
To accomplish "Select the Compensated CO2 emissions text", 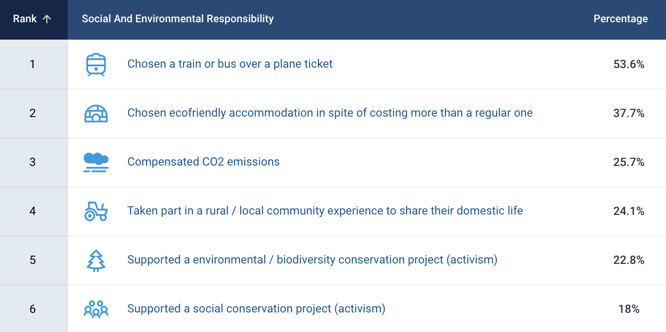I will coord(203,162).
